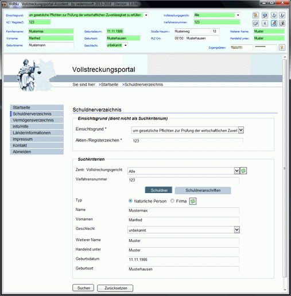Open the top Einsichtsgrund dropdown arrow
Viewport: 291px width, 296px height.
[146, 15]
